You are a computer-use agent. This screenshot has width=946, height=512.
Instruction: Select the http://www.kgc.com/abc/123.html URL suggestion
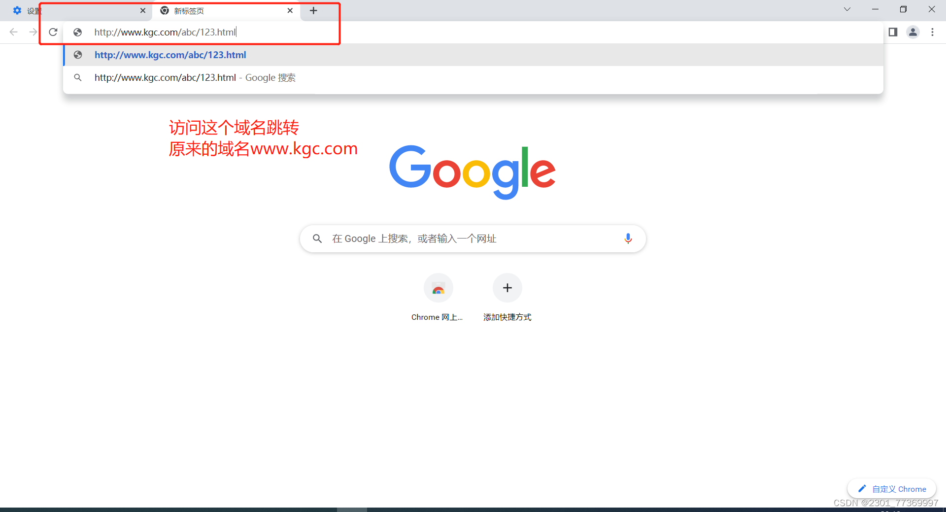coord(473,55)
